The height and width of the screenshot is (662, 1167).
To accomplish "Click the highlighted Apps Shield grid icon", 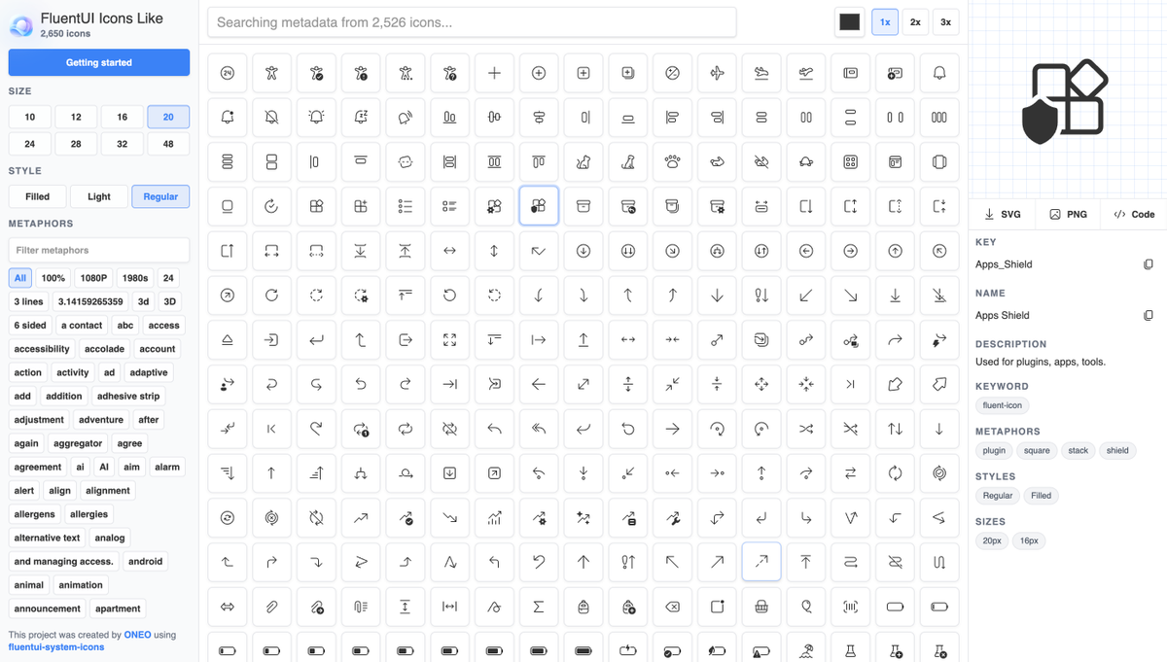I will click(x=539, y=206).
